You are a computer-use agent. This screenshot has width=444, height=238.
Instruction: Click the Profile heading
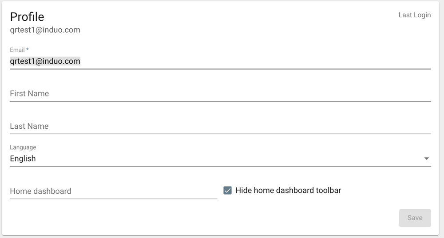tap(27, 17)
